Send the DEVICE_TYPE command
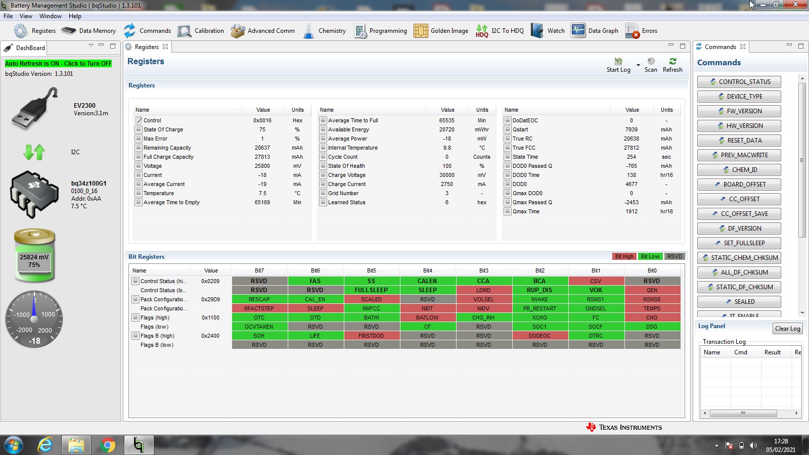809x455 pixels. click(x=739, y=97)
